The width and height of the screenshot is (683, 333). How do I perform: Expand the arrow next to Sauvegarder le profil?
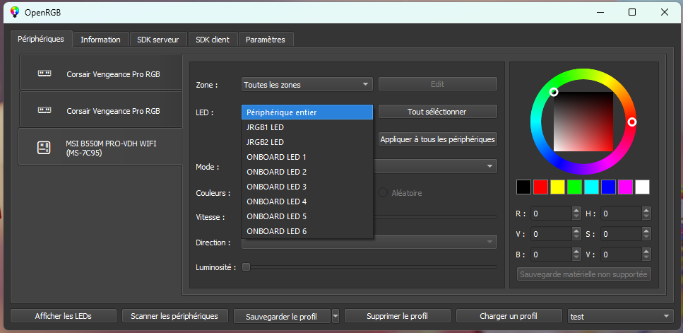[x=335, y=316]
